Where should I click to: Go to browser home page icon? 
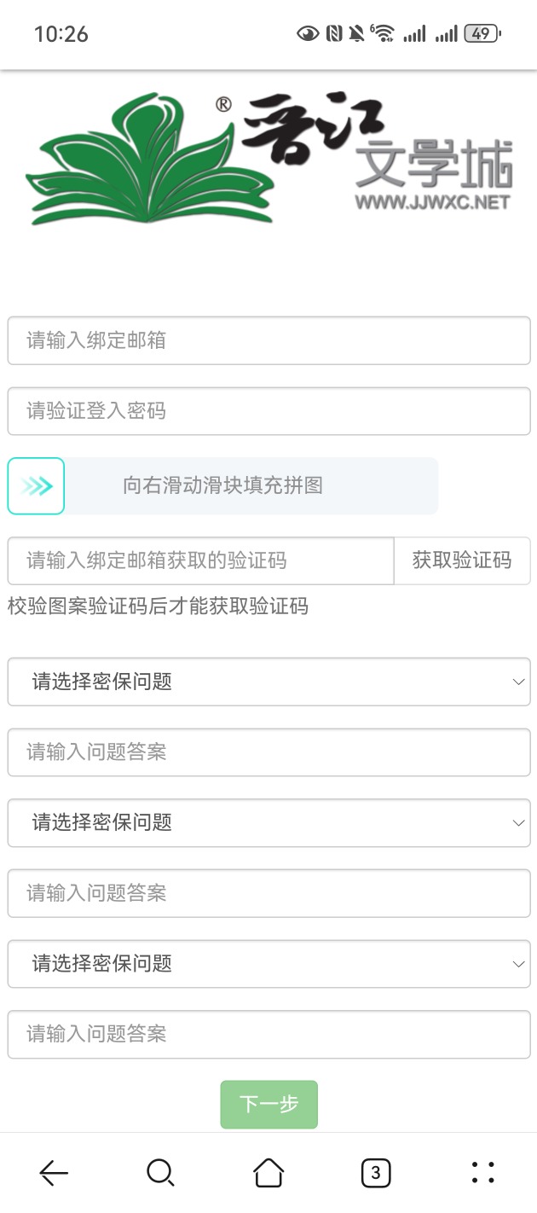(x=268, y=1174)
